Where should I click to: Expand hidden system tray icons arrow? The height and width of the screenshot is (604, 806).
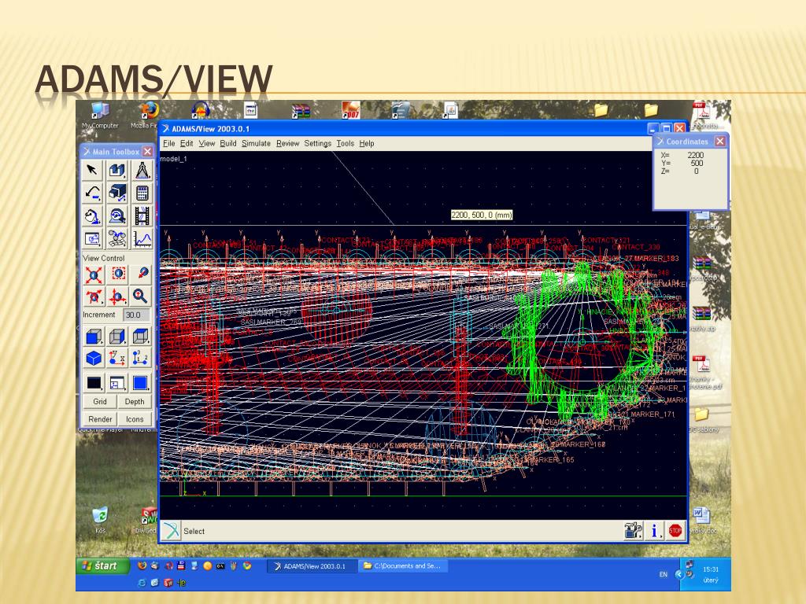point(678,574)
